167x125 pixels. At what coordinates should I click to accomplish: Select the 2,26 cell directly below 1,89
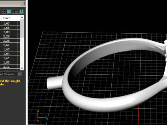(9, 36)
